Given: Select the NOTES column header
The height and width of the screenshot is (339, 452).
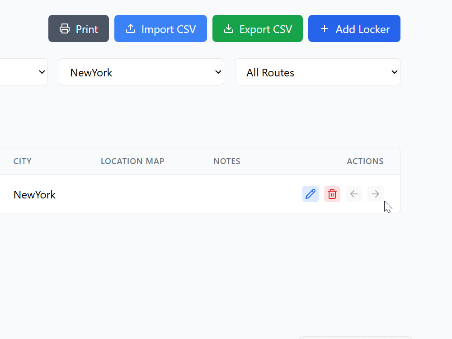Looking at the screenshot, I should point(227,161).
